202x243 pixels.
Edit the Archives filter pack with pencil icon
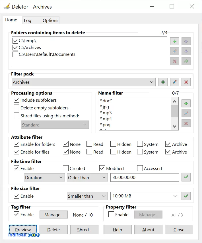pos(175,82)
